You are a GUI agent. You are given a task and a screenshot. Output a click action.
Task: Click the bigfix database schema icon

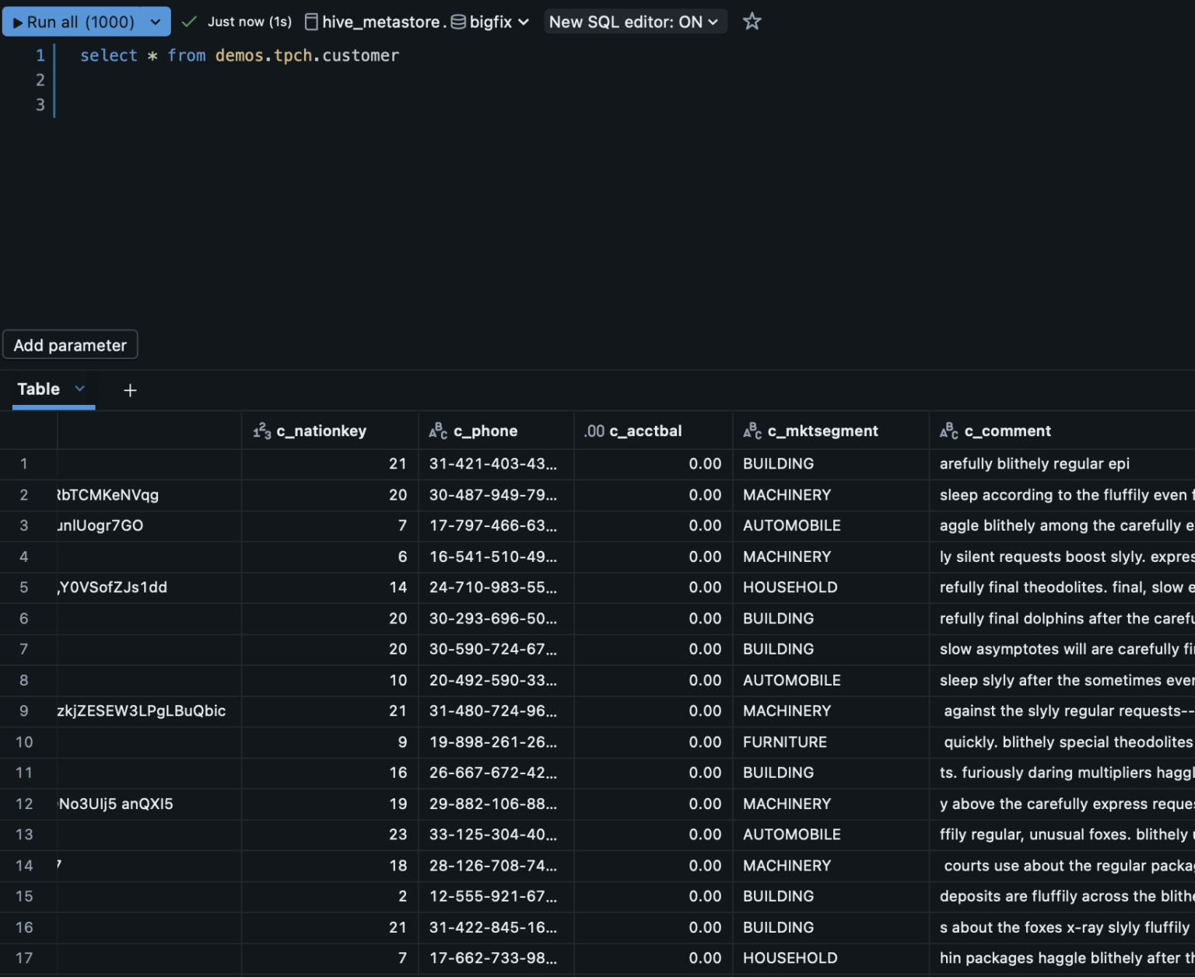458,22
